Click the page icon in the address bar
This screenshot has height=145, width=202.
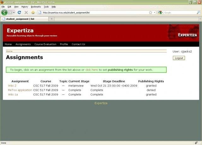click(40, 13)
